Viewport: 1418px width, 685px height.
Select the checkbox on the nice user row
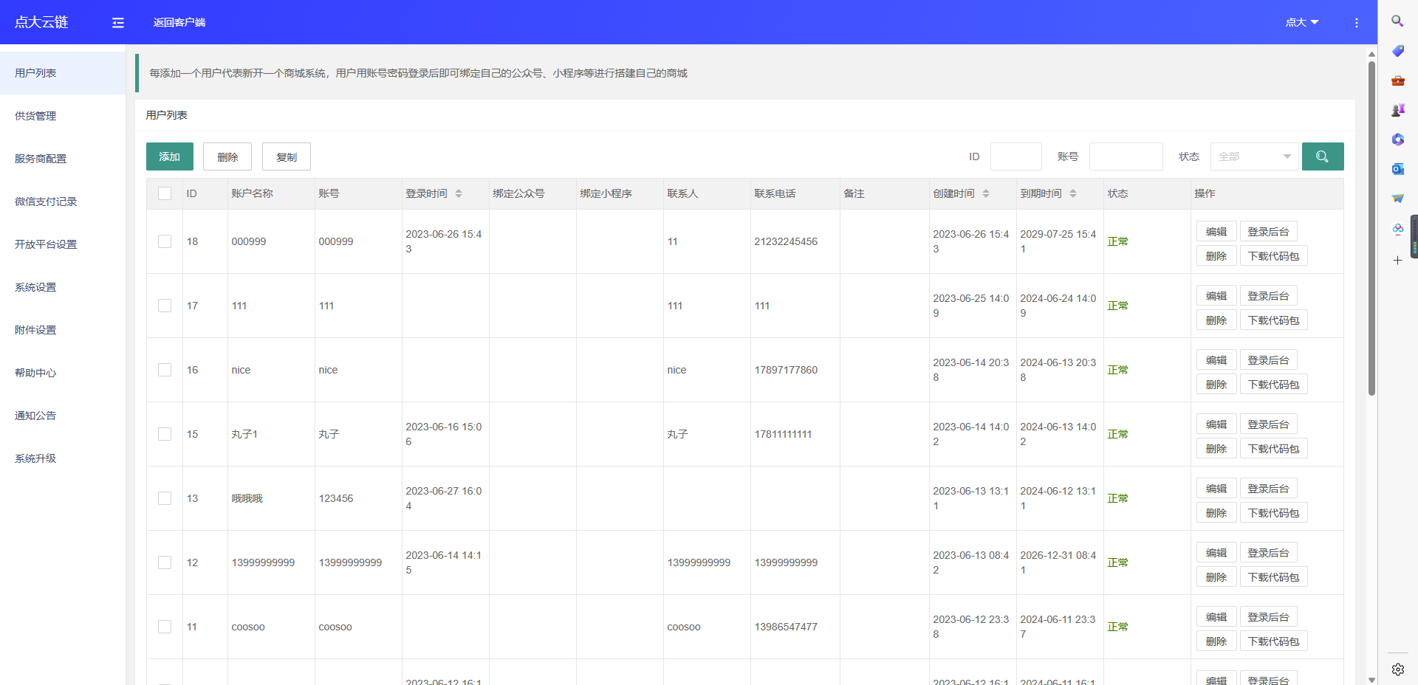(x=165, y=370)
